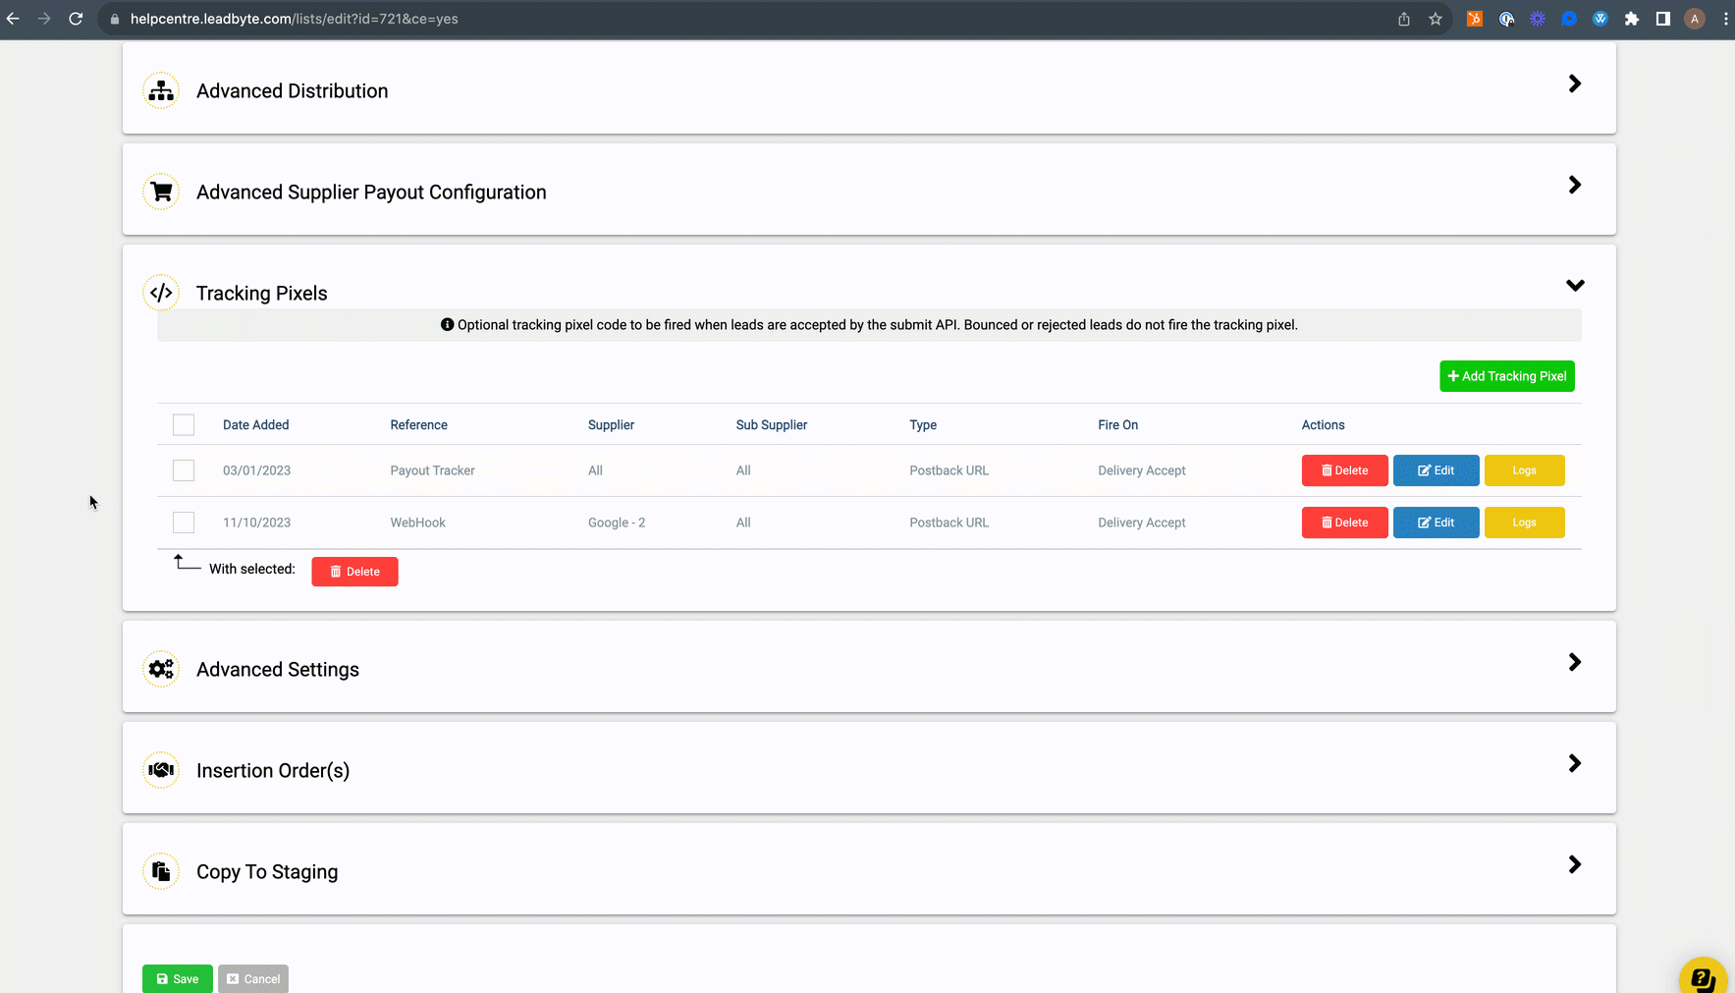Click the Copy To Staging clipboard icon
Viewport: 1735px width, 993px height.
pos(161,871)
